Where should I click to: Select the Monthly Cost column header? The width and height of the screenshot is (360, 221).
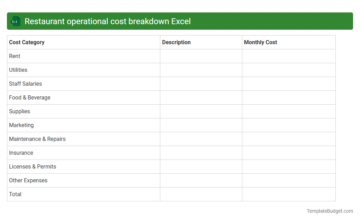[260, 42]
